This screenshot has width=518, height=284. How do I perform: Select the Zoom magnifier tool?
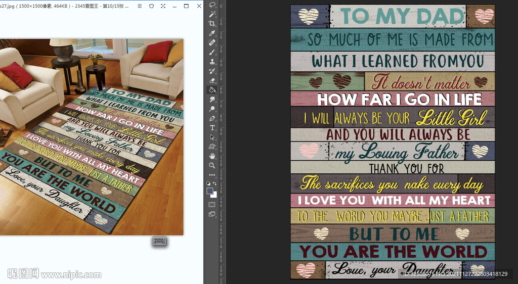tap(212, 165)
